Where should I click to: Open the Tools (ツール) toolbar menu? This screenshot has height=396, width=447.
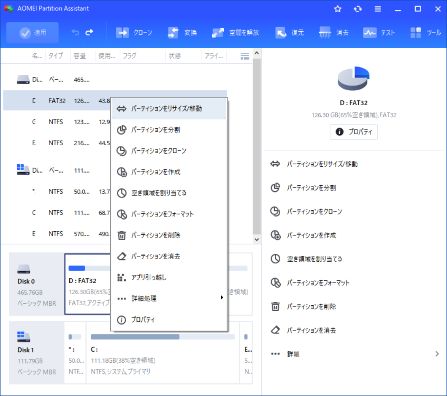pos(425,33)
